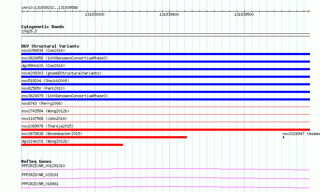Click ruler position 131939500
The width and height of the screenshot is (320, 192).
click(244, 14)
